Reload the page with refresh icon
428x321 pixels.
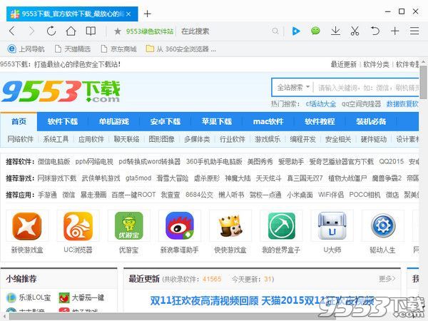click(51, 31)
